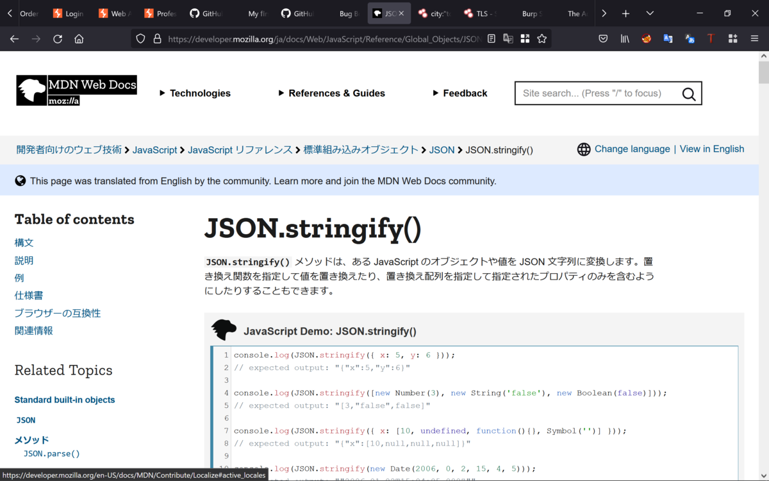The image size is (769, 481).
Task: Switch to the Burp S tab
Action: pos(526,13)
